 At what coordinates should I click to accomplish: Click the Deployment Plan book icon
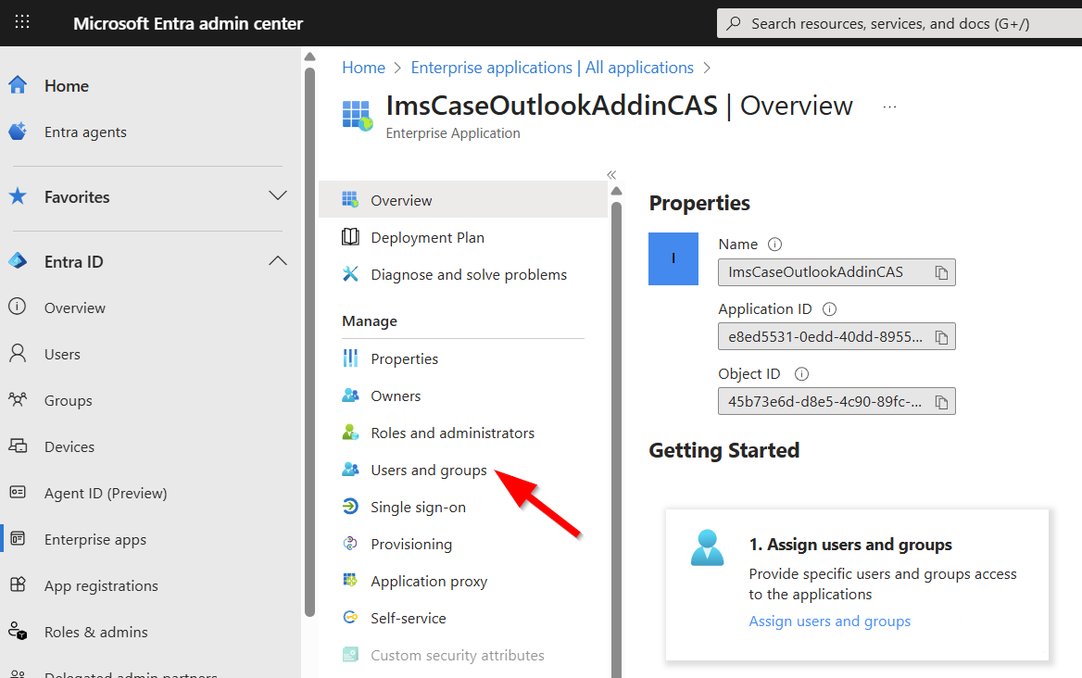click(350, 236)
